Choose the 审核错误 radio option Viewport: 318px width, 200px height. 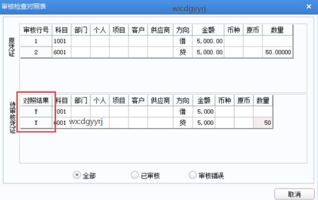(x=192, y=175)
